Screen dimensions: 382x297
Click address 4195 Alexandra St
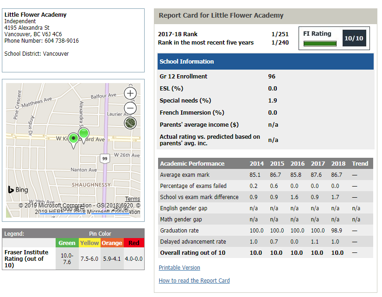click(27, 27)
